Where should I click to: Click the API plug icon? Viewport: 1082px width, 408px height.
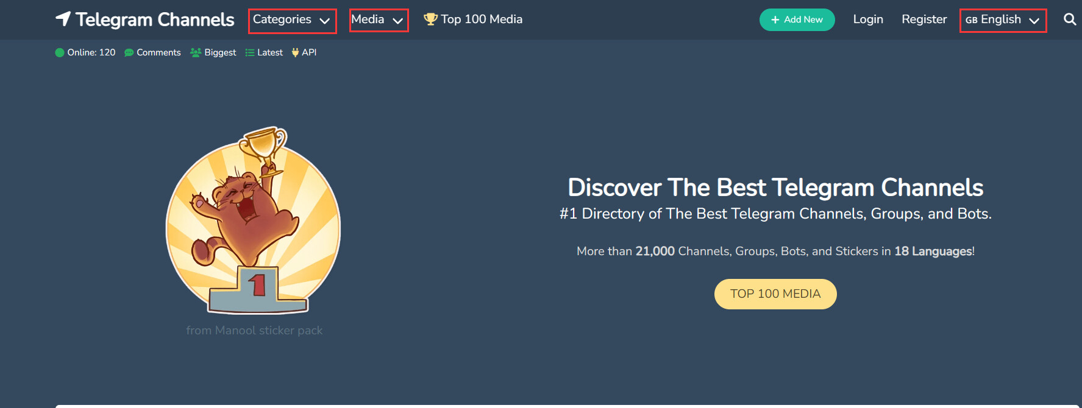click(295, 52)
